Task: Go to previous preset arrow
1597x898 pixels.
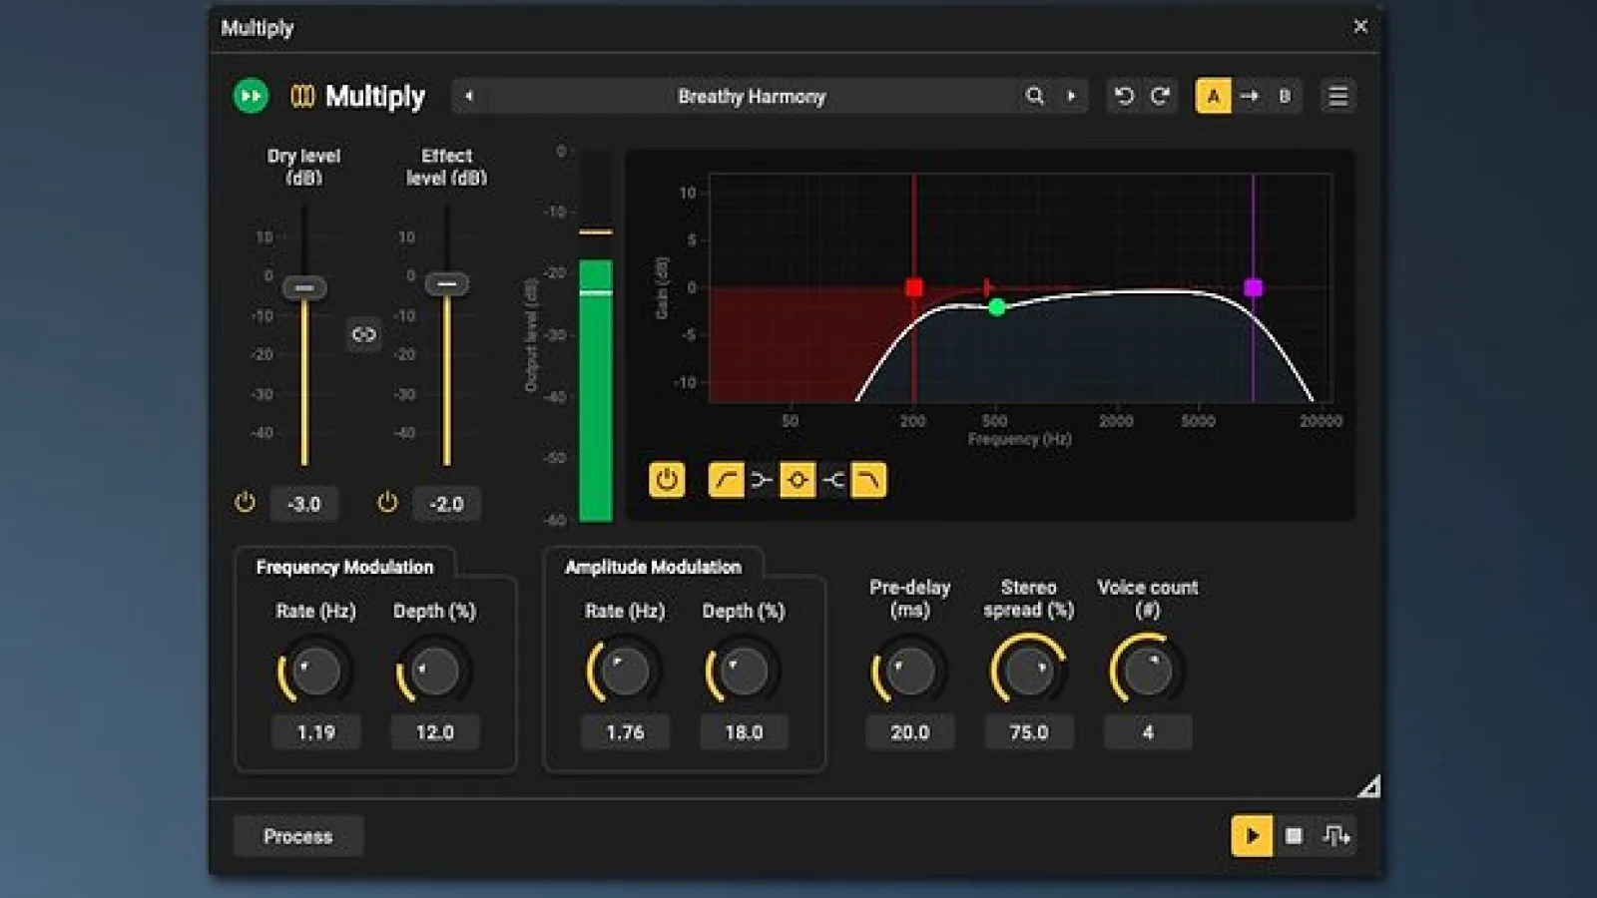Action: click(469, 96)
